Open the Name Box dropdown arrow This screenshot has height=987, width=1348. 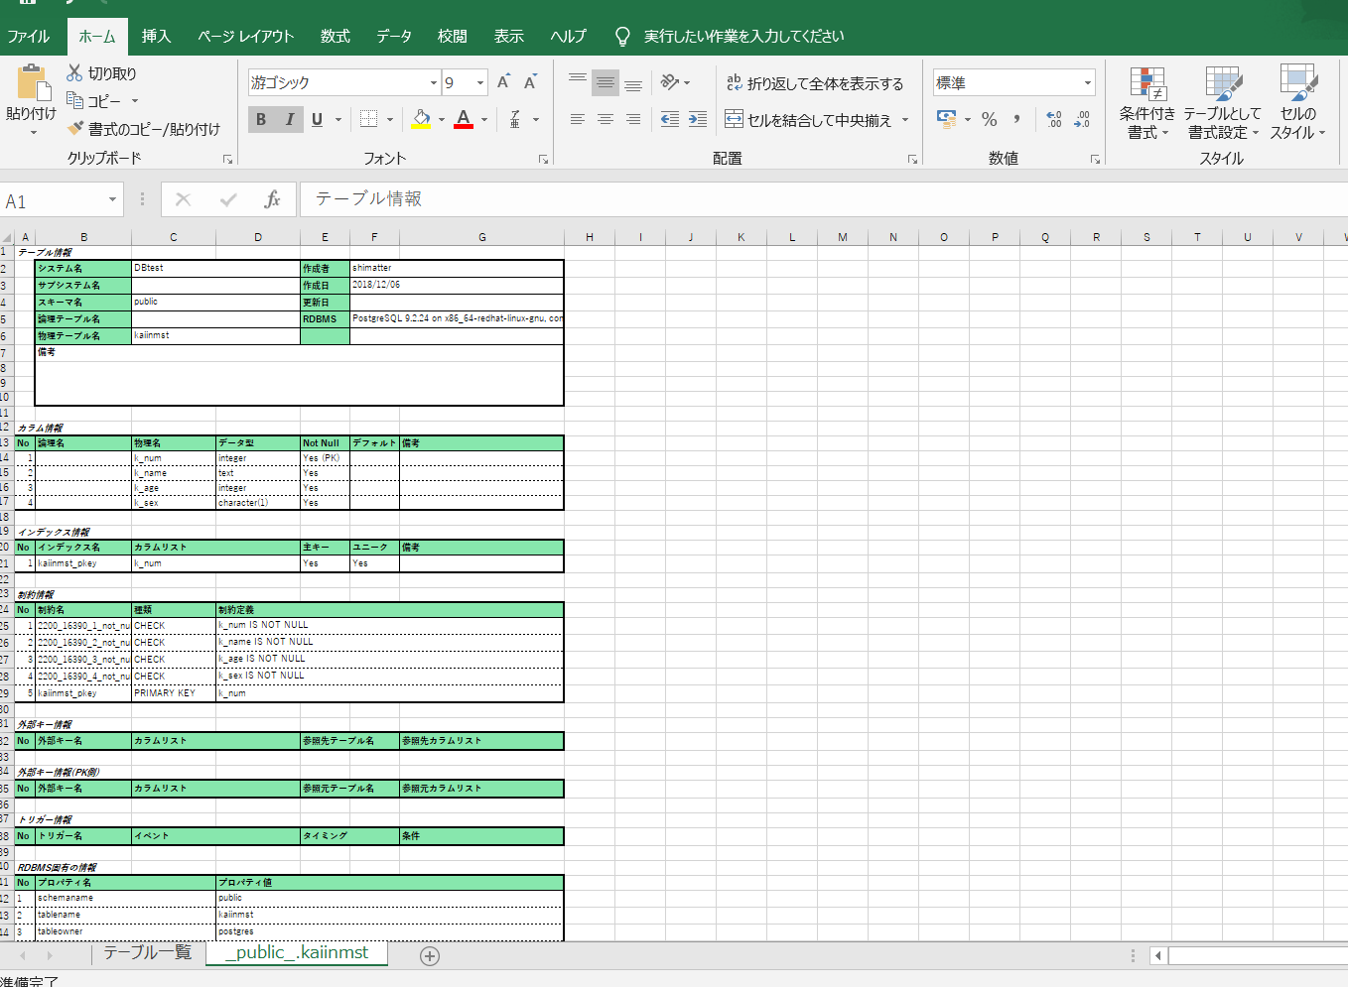pyautogui.click(x=112, y=200)
